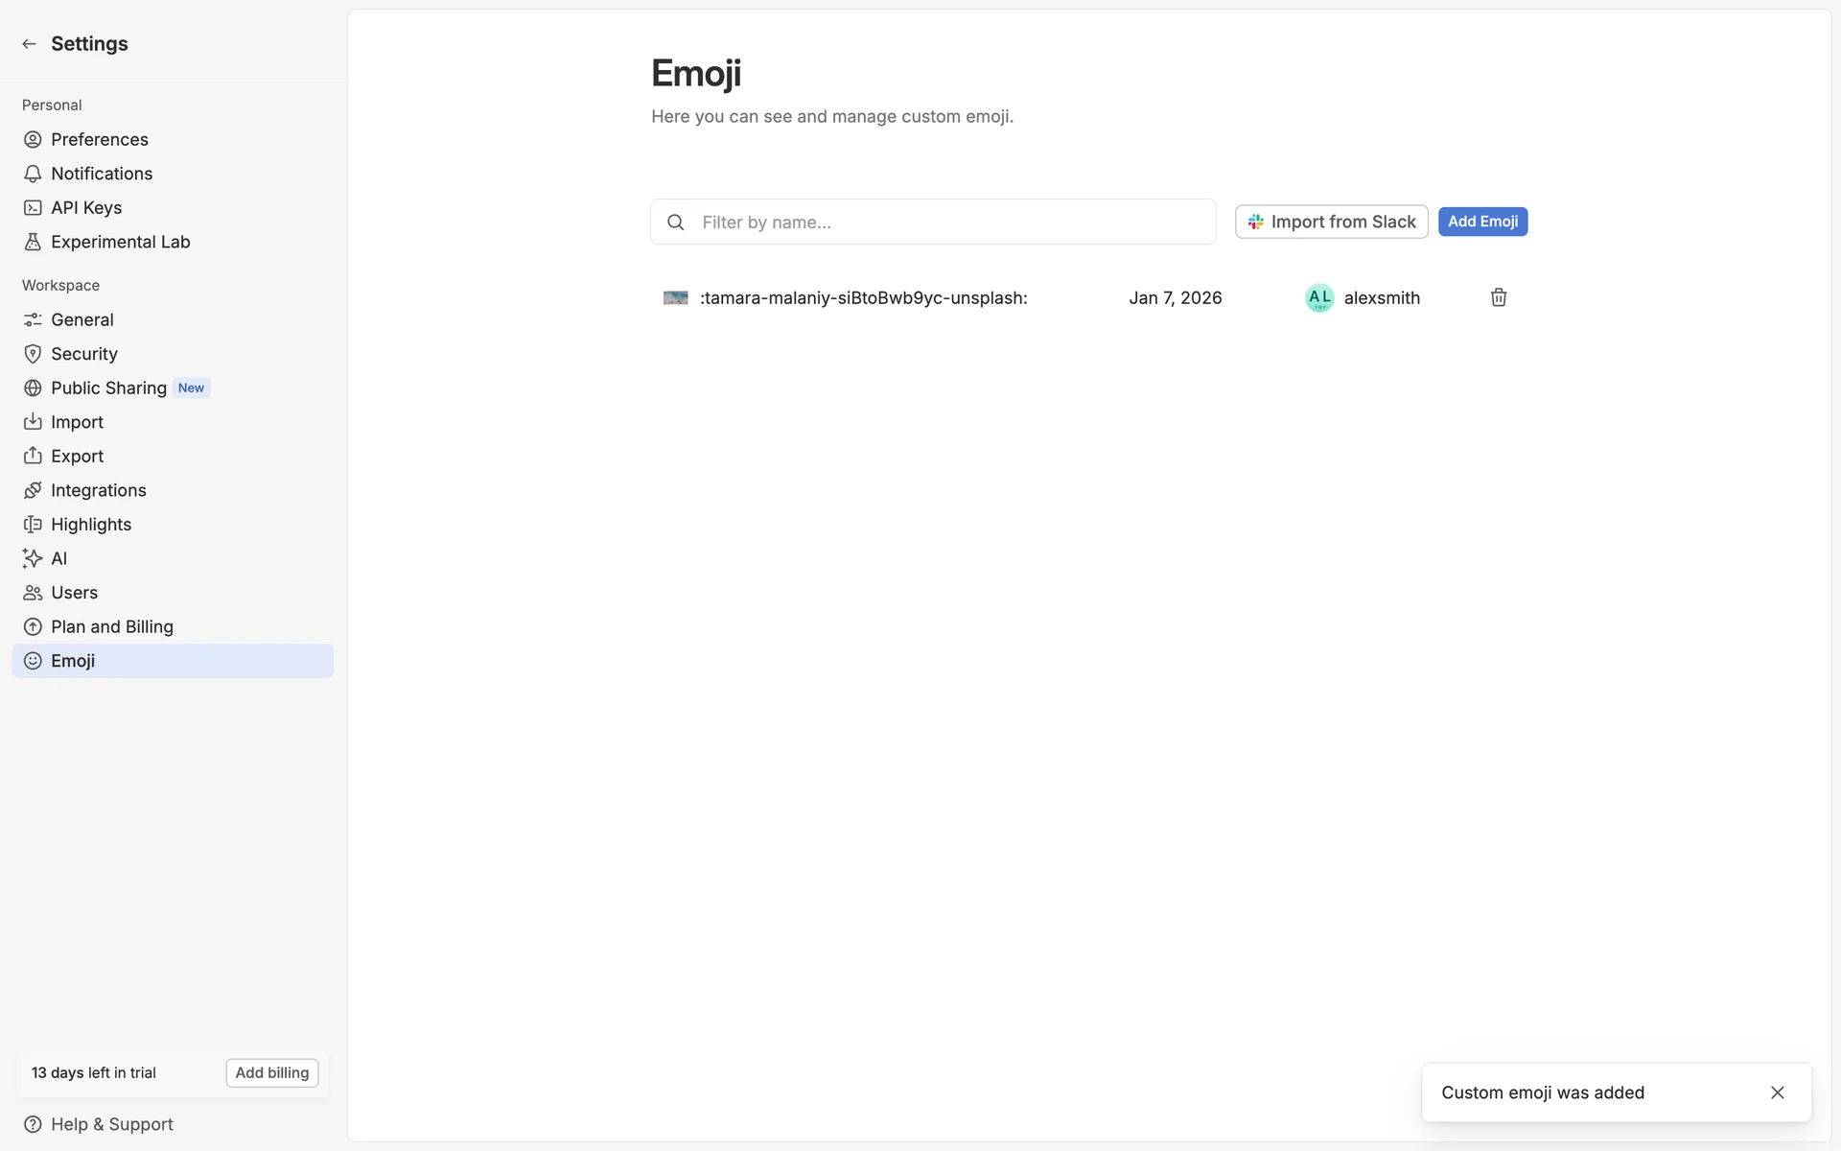Dismiss the 'Custom emoji was added' toast
The image size is (1841, 1151).
1777,1092
